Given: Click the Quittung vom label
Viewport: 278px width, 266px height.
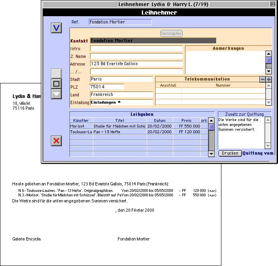Looking at the screenshot, I should pos(258,153).
